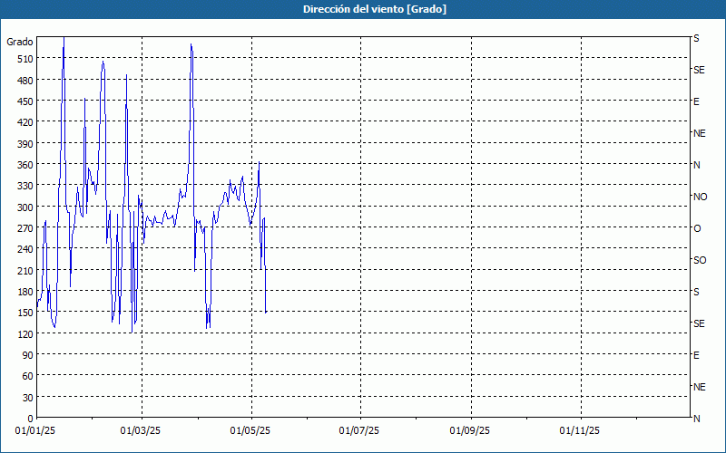Click the 0 degree axis label
The image size is (726, 453).
[31, 419]
